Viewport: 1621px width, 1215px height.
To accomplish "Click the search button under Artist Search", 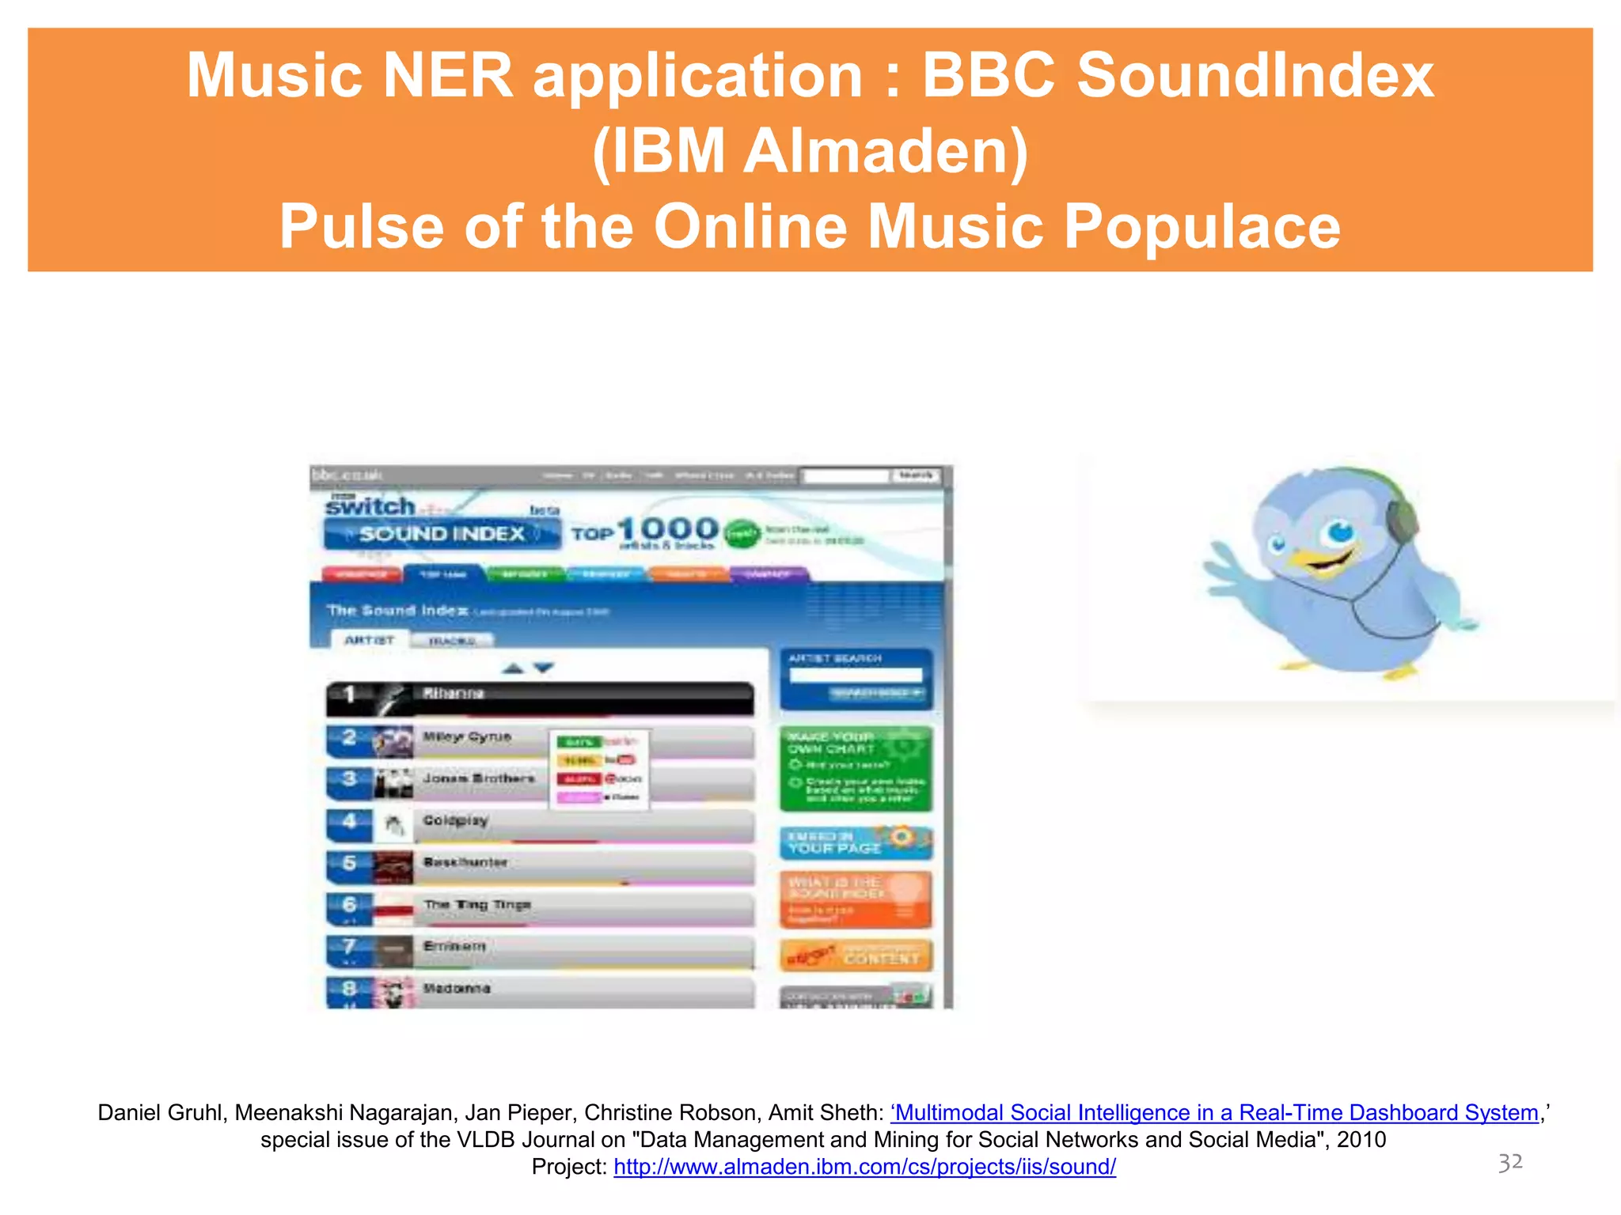I will click(x=876, y=694).
